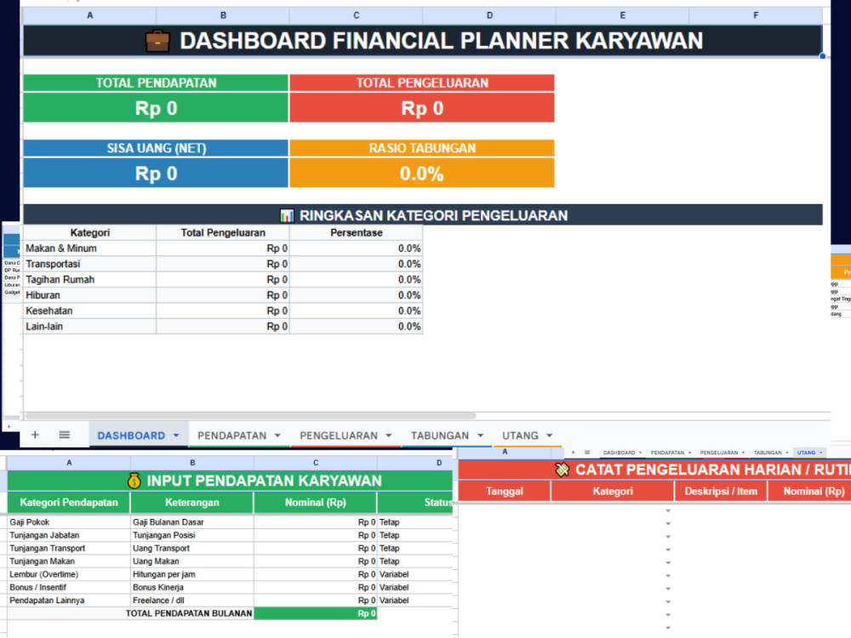Click the Rp 0 total for Transportasi

click(x=222, y=265)
